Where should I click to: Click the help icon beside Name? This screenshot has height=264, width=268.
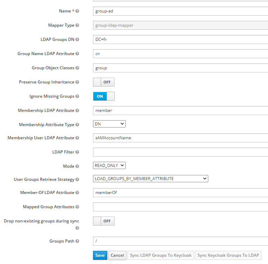(77, 11)
